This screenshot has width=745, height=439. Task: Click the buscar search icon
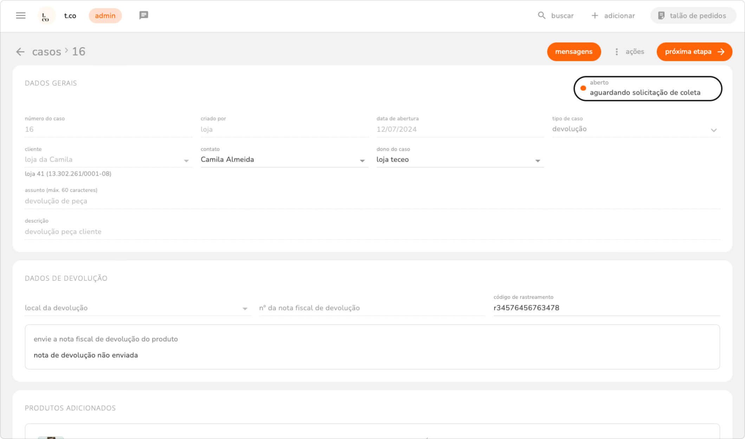click(x=542, y=15)
